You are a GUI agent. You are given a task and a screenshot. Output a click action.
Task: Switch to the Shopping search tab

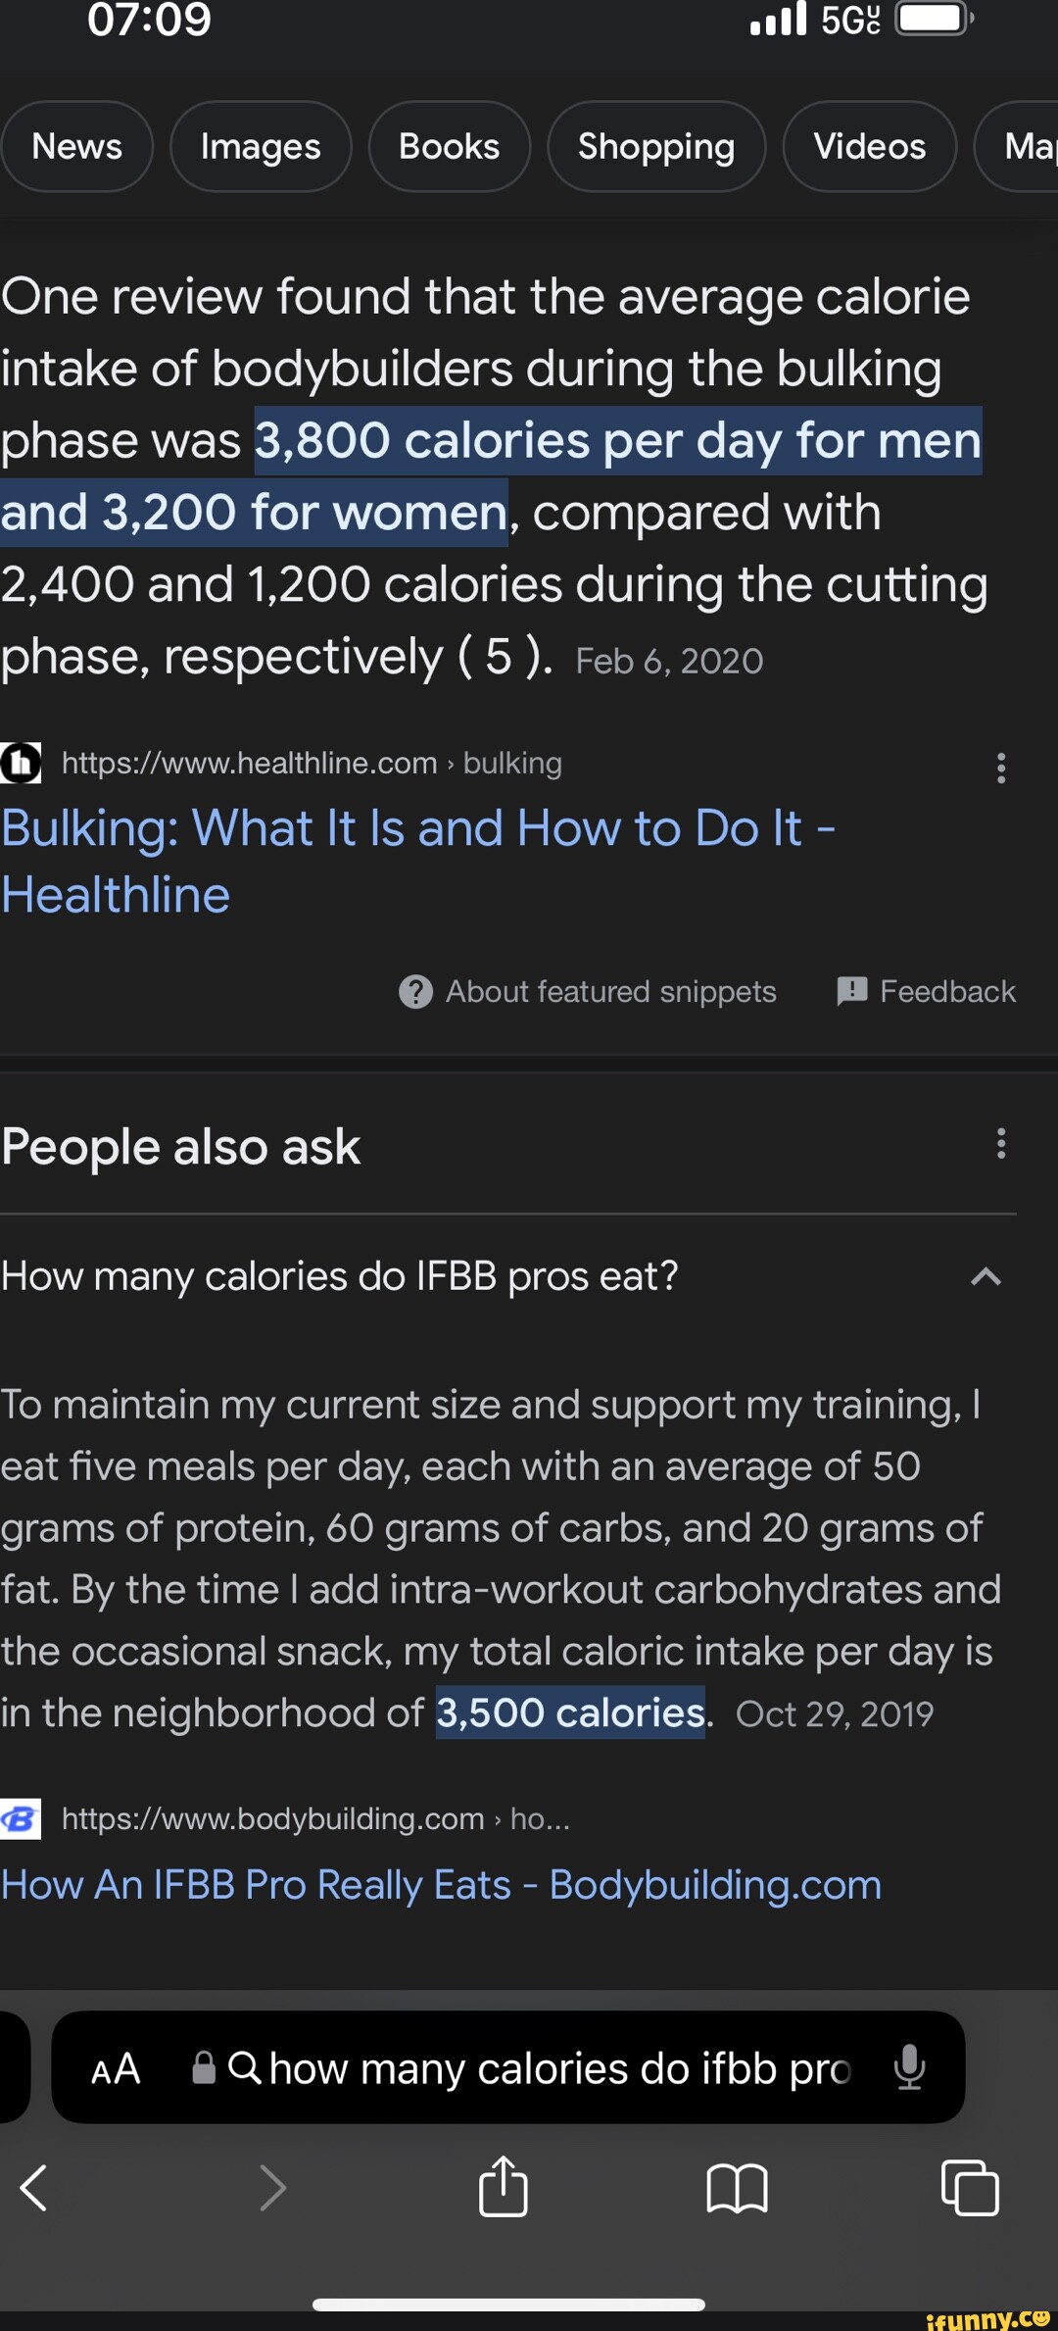tap(655, 146)
